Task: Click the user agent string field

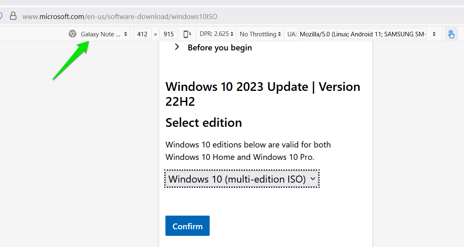Action: point(363,34)
